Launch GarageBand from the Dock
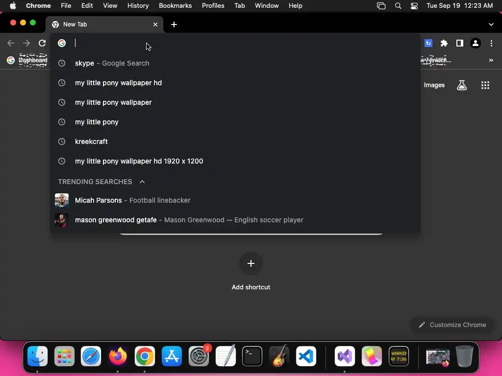Viewport: 502px width, 376px height. [279, 356]
